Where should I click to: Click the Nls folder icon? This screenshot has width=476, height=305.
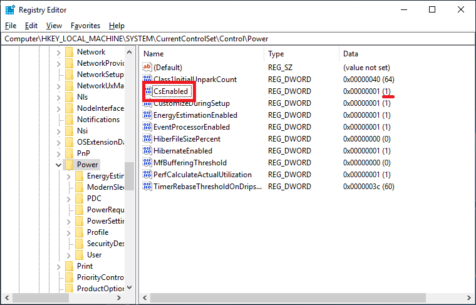point(70,97)
